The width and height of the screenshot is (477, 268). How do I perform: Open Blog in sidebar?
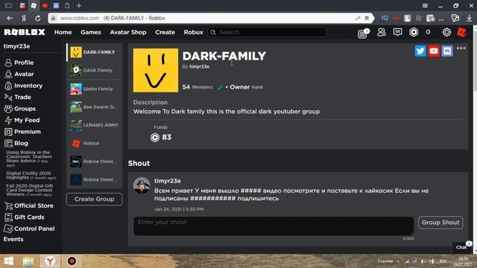(16, 144)
